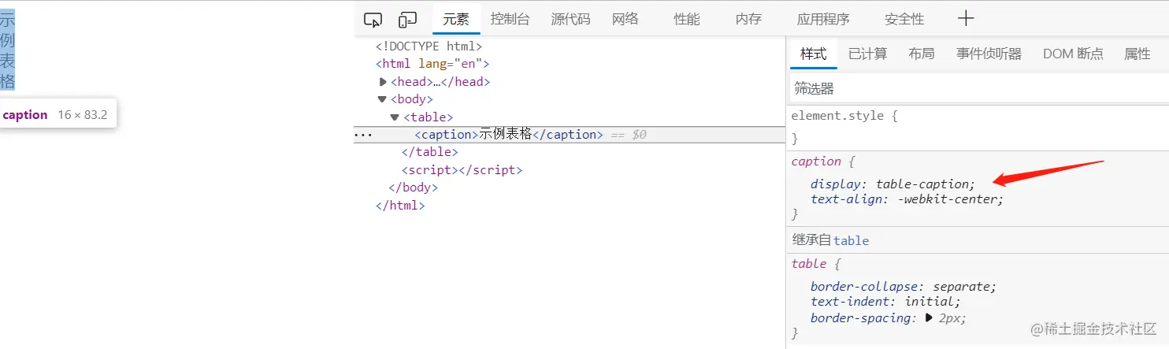Open the 源代码 tab
The width and height of the screenshot is (1169, 349).
tap(570, 20)
